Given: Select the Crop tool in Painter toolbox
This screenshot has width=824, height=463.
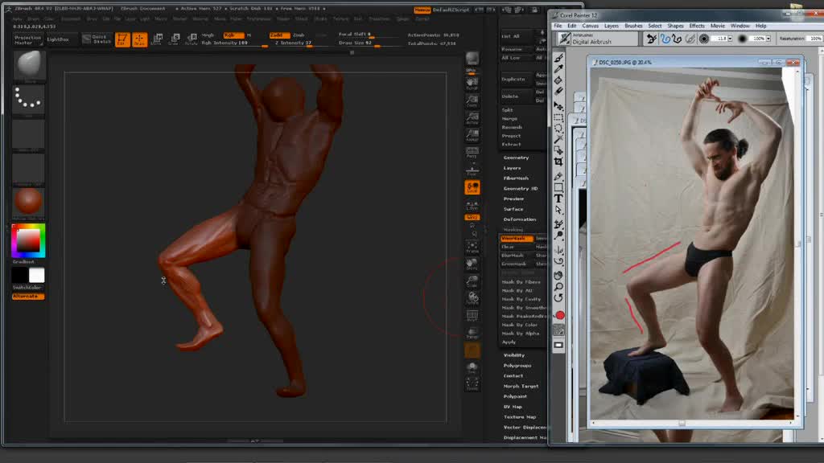Looking at the screenshot, I should coord(558,162).
